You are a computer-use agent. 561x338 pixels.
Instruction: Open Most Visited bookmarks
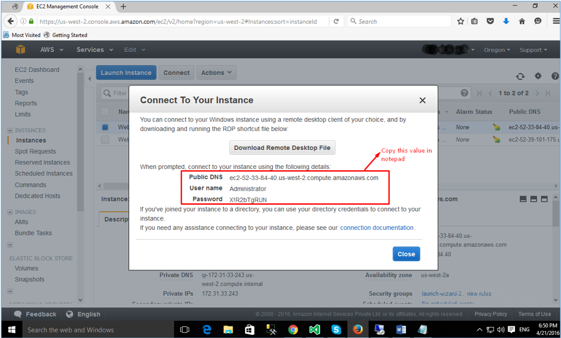pyautogui.click(x=22, y=35)
